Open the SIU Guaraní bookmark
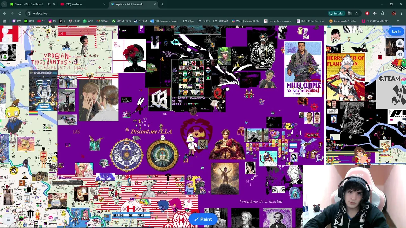The image size is (406, 228). click(165, 21)
